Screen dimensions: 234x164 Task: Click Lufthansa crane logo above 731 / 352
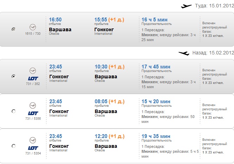click(33, 71)
